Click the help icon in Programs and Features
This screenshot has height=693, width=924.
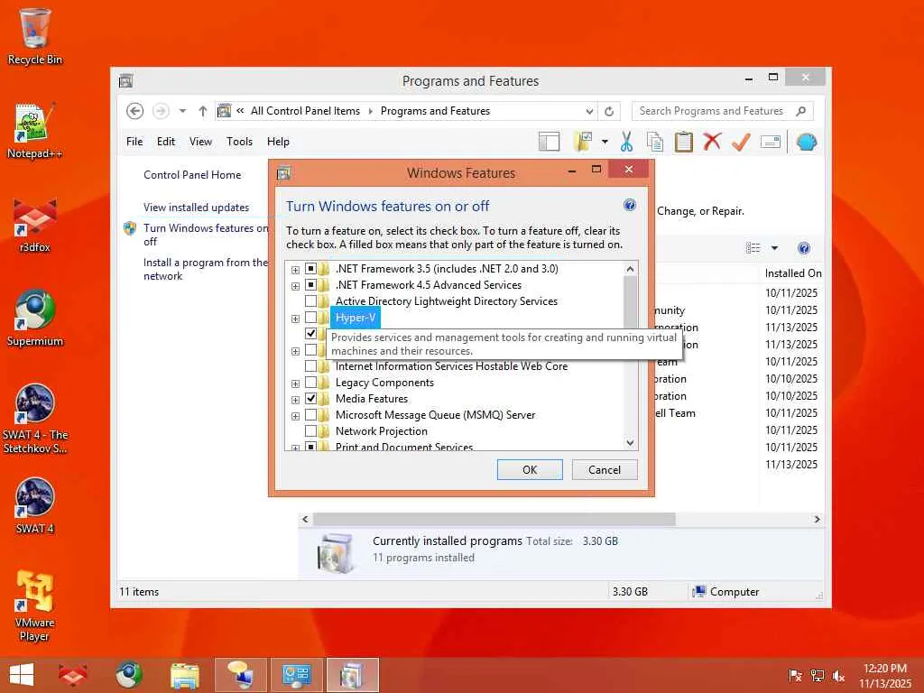click(804, 248)
